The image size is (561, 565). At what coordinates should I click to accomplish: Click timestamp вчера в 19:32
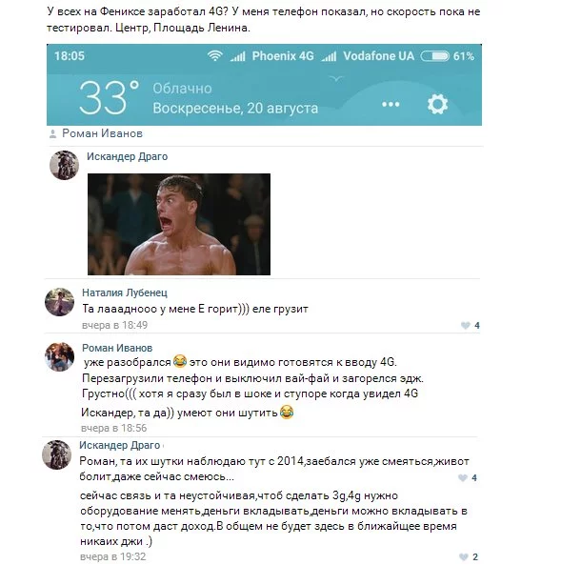click(x=113, y=556)
